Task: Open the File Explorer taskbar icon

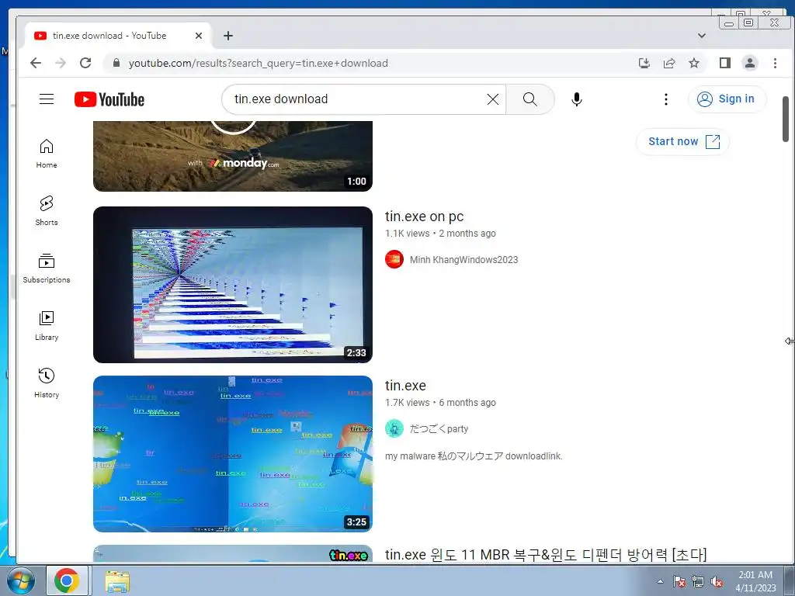Action: (x=117, y=580)
